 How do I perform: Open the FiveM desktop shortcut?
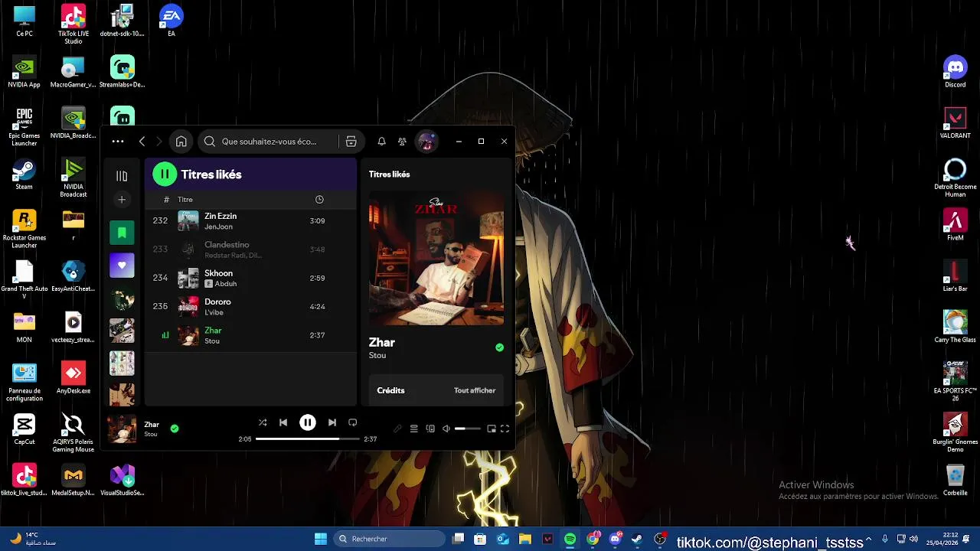[x=955, y=224]
